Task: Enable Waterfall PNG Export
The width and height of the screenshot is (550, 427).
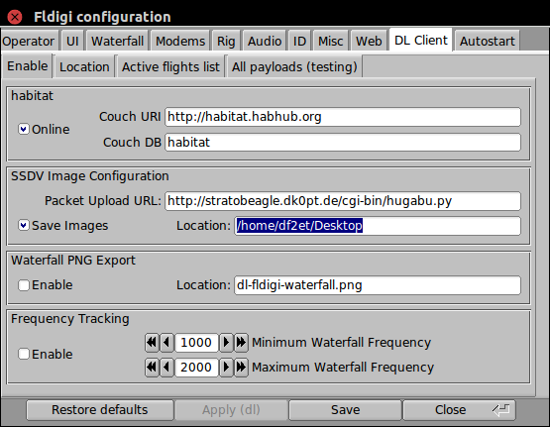Action: pos(24,285)
